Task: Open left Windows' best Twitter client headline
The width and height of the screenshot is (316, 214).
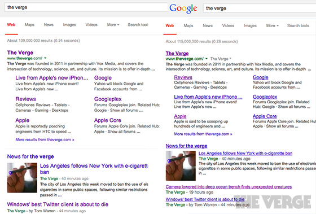Action: (x=58, y=204)
